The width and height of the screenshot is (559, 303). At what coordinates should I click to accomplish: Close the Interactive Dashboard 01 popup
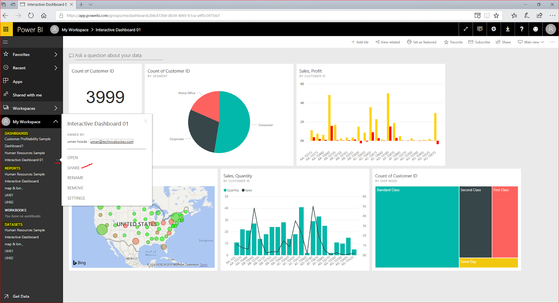click(146, 121)
